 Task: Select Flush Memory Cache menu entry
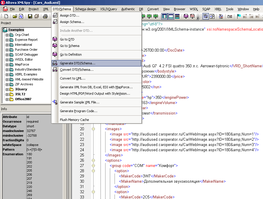pyautogui.click(x=74, y=120)
